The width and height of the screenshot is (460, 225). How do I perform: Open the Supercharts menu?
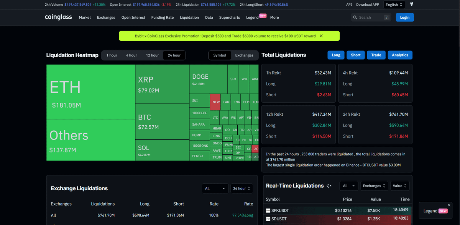point(230,18)
